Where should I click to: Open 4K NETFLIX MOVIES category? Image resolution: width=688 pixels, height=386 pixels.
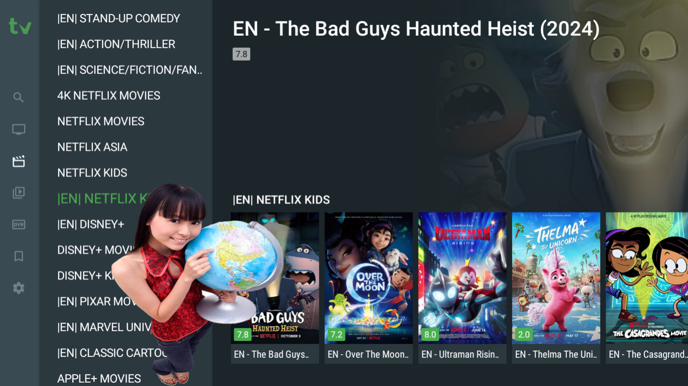(109, 95)
